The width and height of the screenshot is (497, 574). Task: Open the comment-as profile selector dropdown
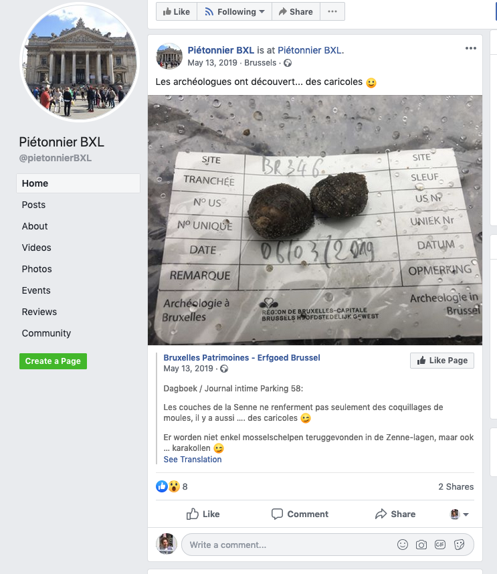(x=460, y=514)
